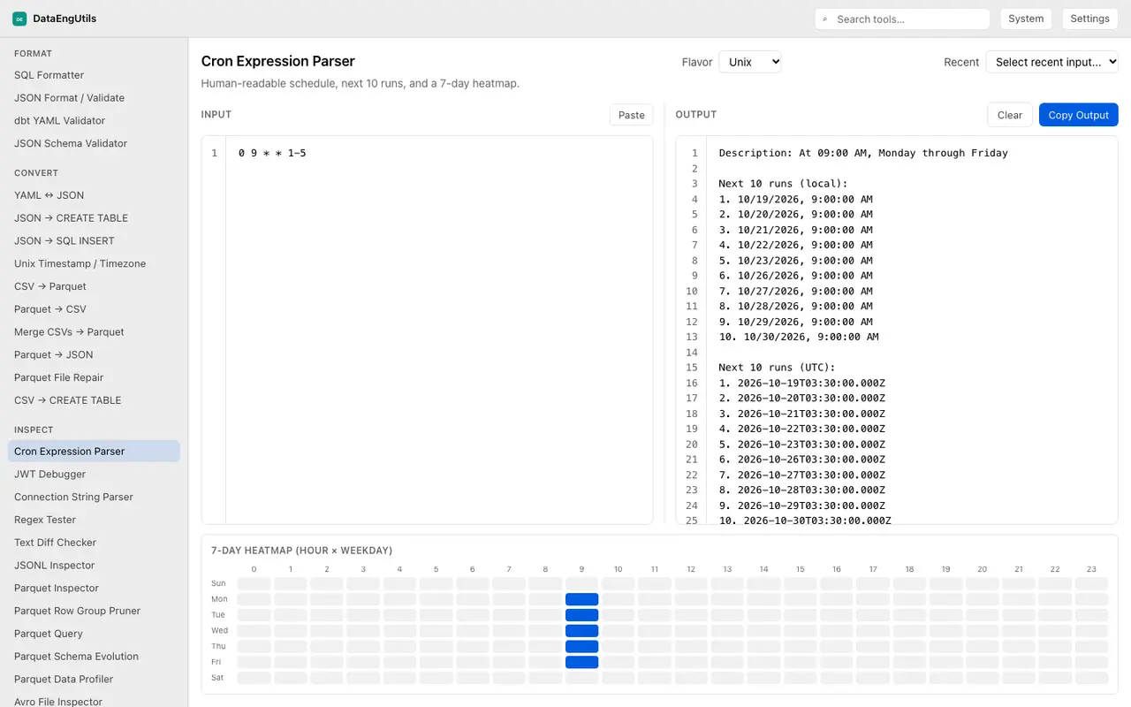The image size is (1131, 707).
Task: Select JSON → CREATE TABLE tool
Action: 94,218
